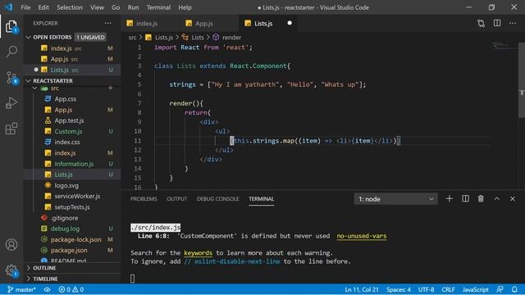Open the File menu
The image size is (525, 295).
click(25, 7)
